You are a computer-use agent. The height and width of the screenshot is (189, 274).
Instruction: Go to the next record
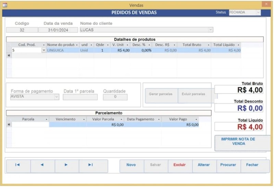click(x=66, y=165)
